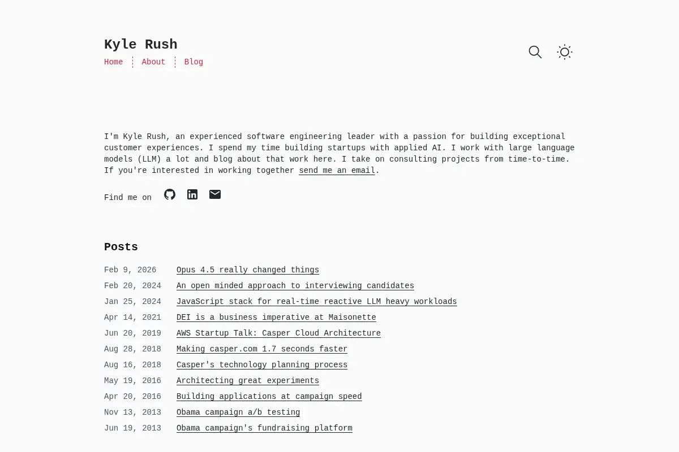
Task: Read 'DEI is a business imperative at Maisonette'
Action: (x=276, y=318)
